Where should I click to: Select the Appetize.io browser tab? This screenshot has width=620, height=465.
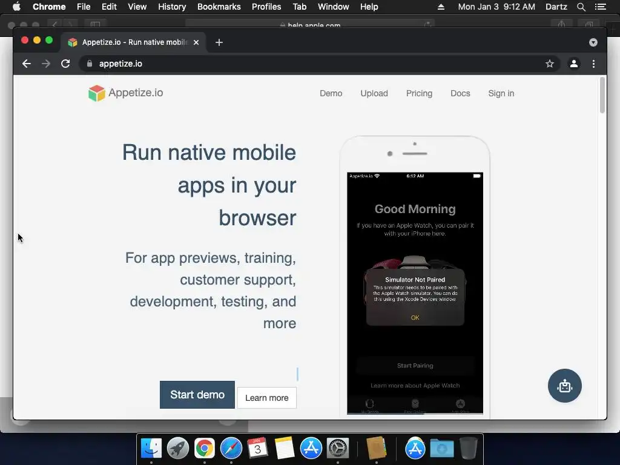coord(133,42)
